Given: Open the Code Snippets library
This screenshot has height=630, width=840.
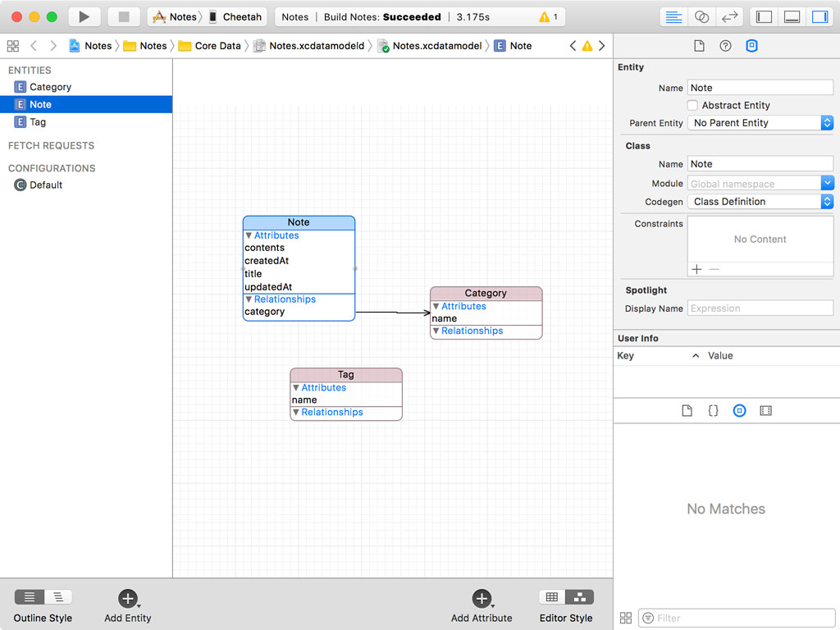Looking at the screenshot, I should [x=713, y=410].
